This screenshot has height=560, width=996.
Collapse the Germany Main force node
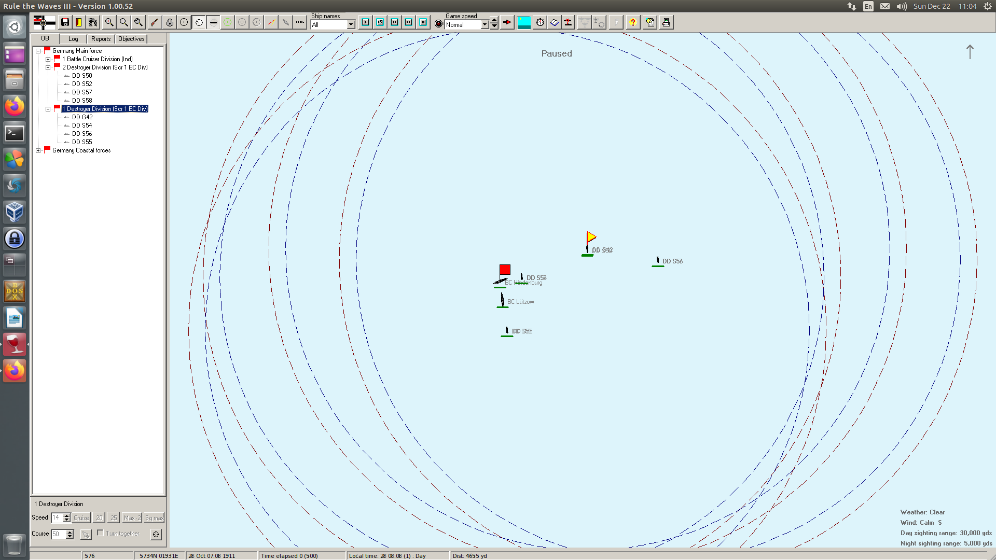pos(38,51)
